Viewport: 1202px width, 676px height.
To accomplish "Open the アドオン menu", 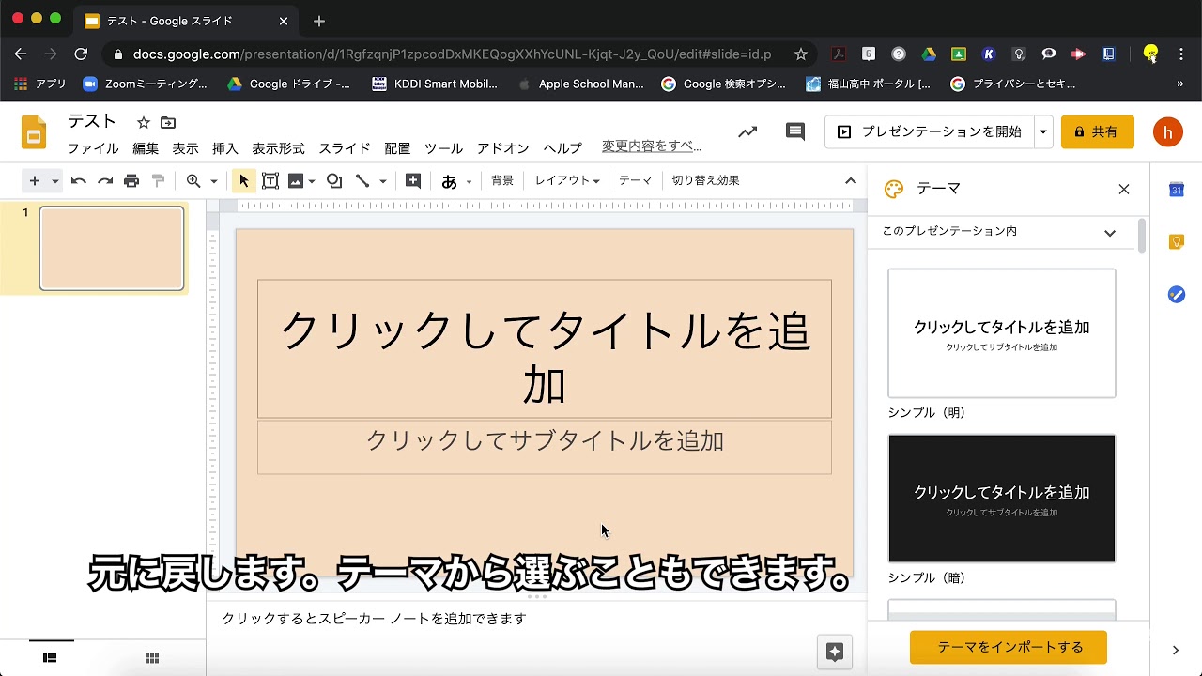I will pyautogui.click(x=503, y=148).
